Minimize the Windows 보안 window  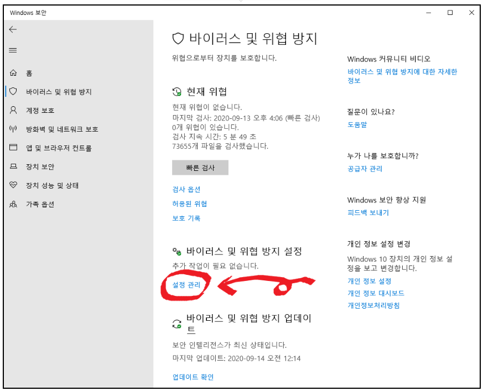428,13
